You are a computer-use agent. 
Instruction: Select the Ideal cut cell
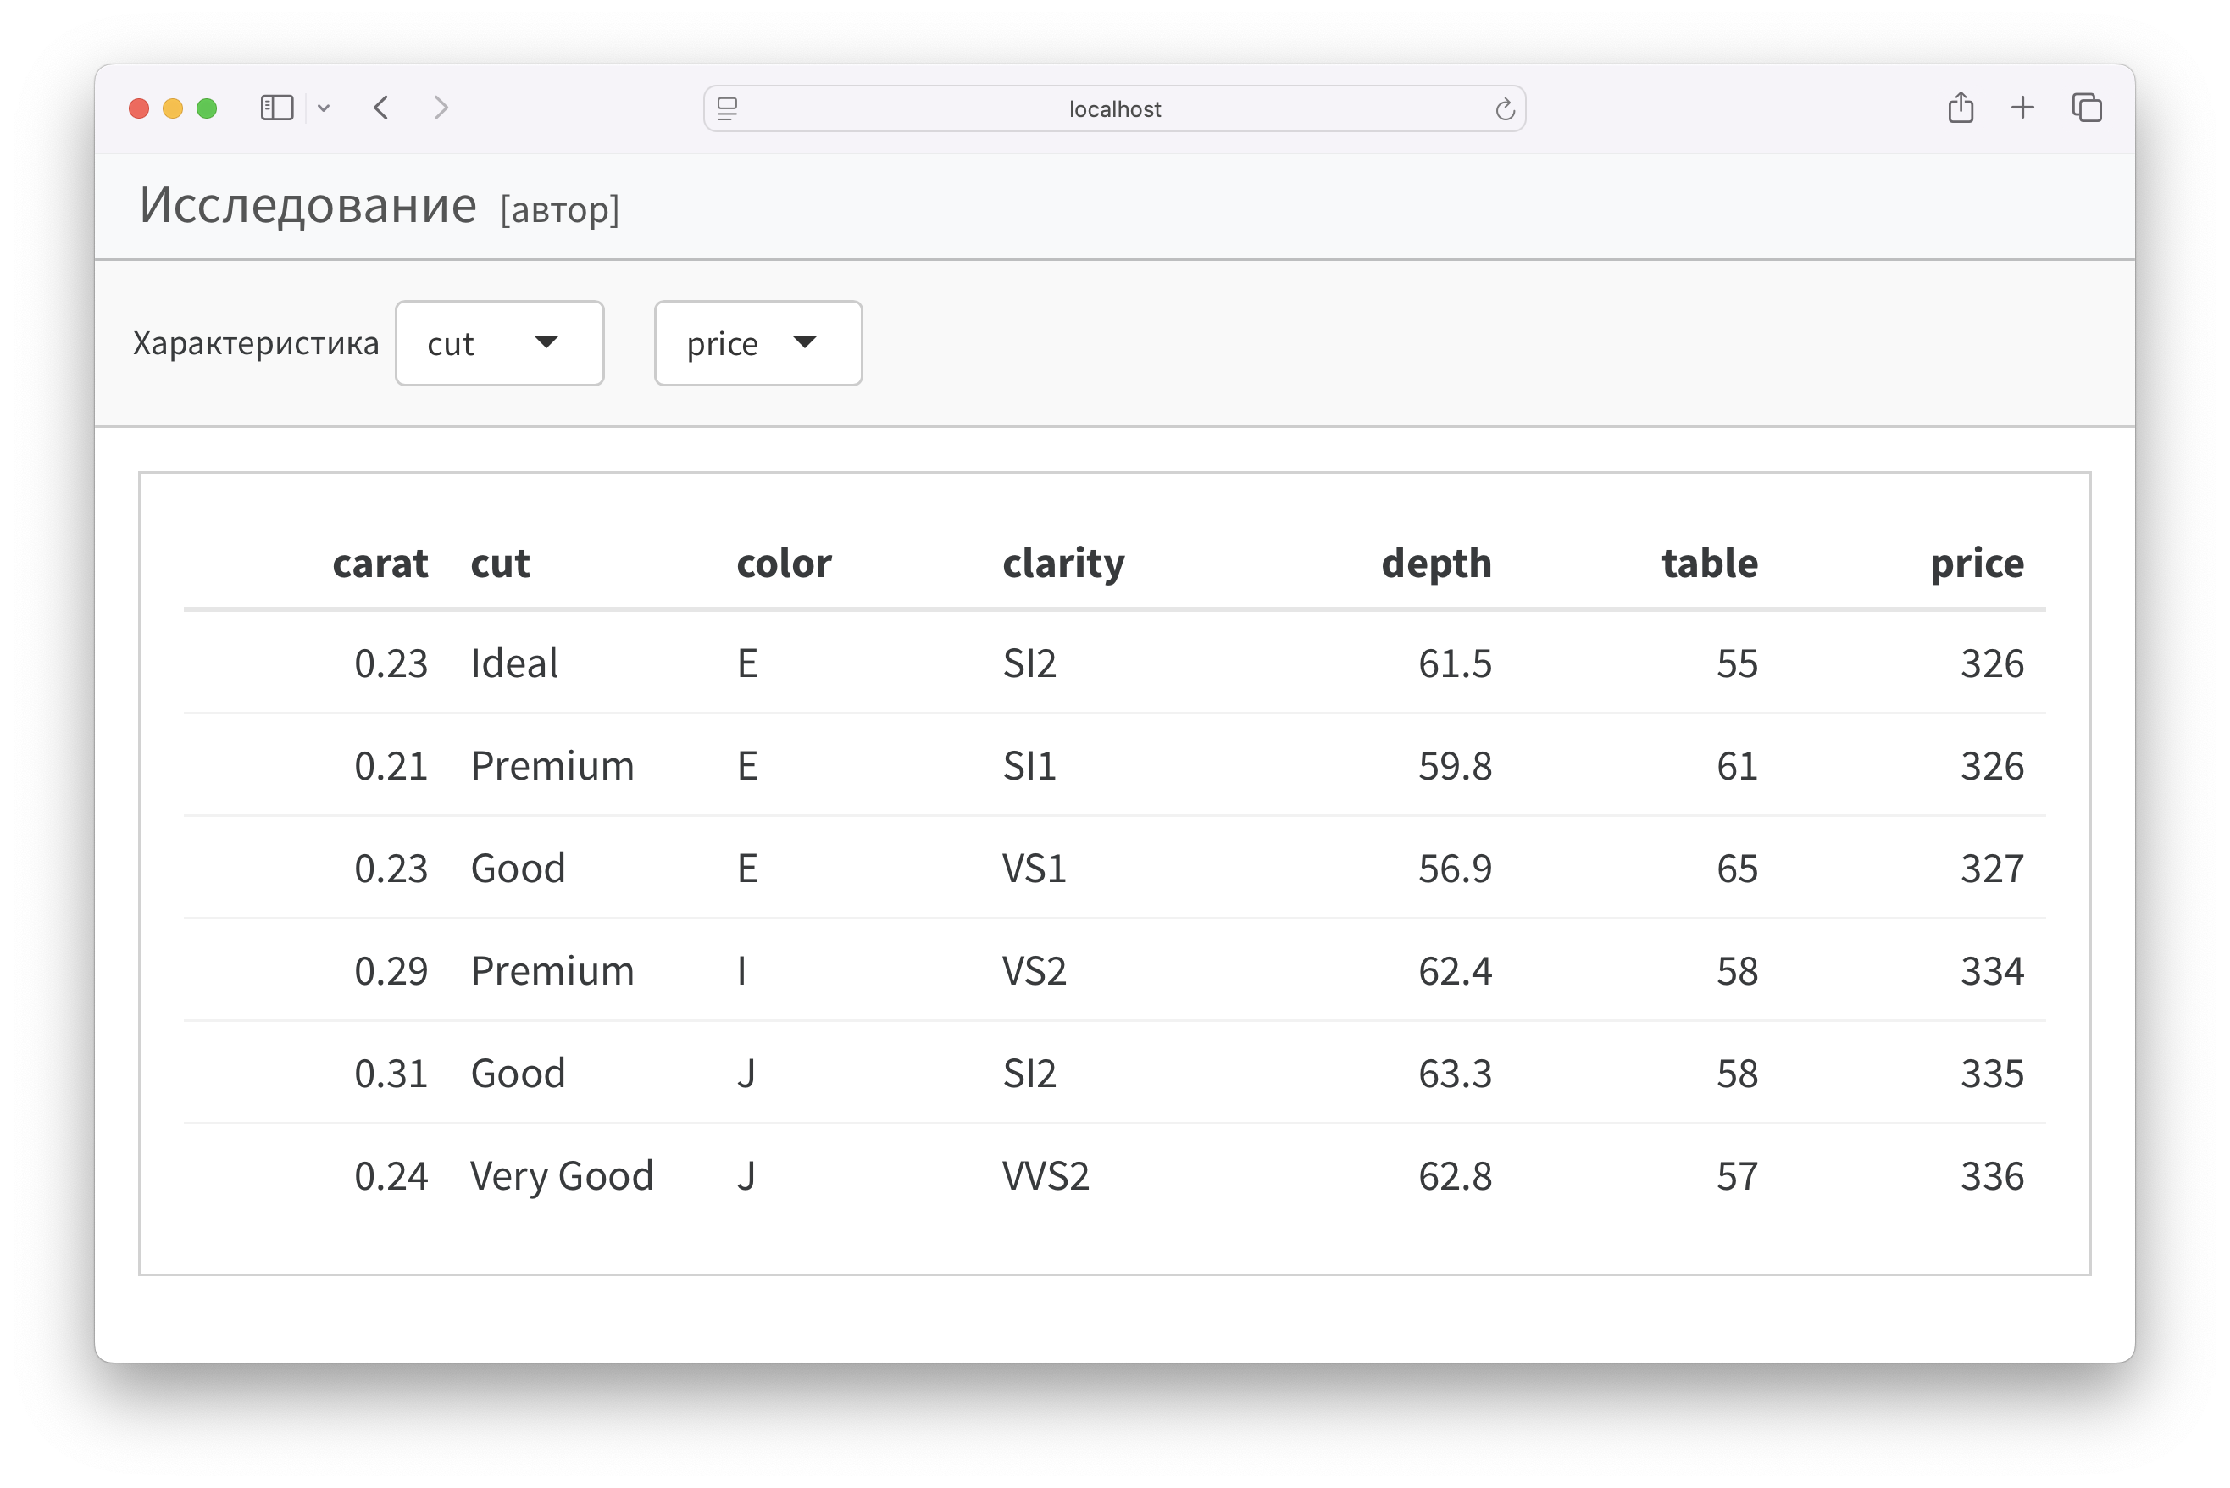pyautogui.click(x=514, y=663)
